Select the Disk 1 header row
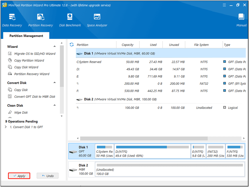 point(161,54)
